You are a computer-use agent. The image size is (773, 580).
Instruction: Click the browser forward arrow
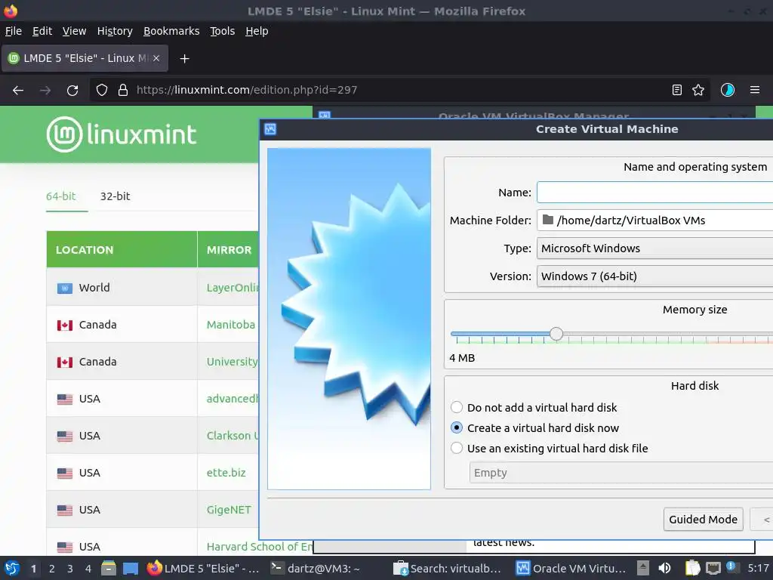(45, 90)
